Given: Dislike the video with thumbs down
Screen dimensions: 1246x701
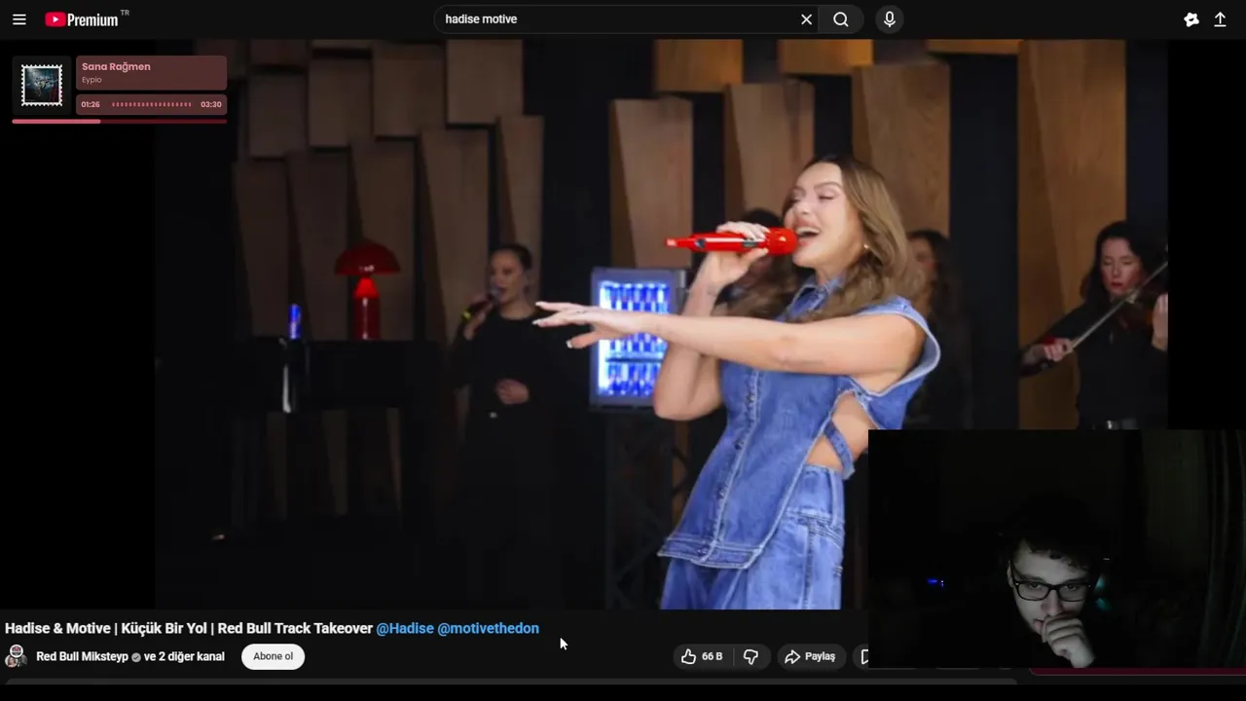Looking at the screenshot, I should (x=751, y=656).
